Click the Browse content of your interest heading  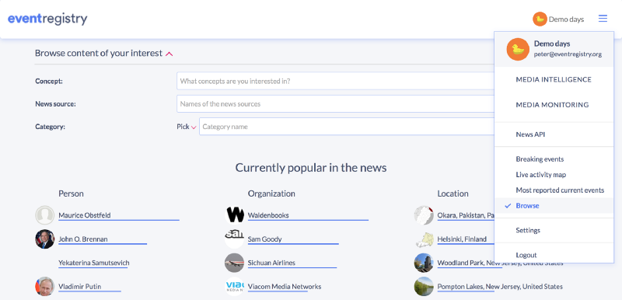click(99, 53)
